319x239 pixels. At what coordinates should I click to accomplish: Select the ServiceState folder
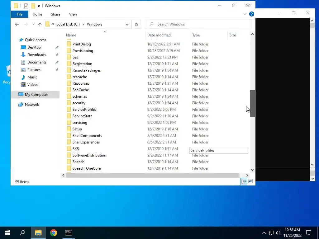click(x=82, y=116)
